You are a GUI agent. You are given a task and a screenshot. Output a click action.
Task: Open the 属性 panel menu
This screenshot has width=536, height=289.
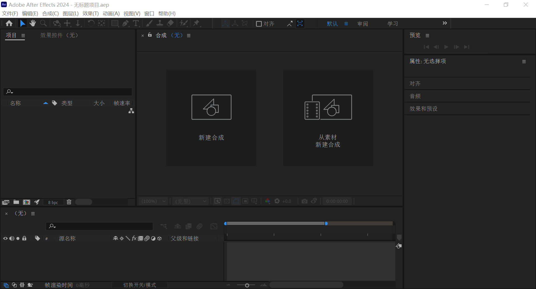(x=524, y=61)
